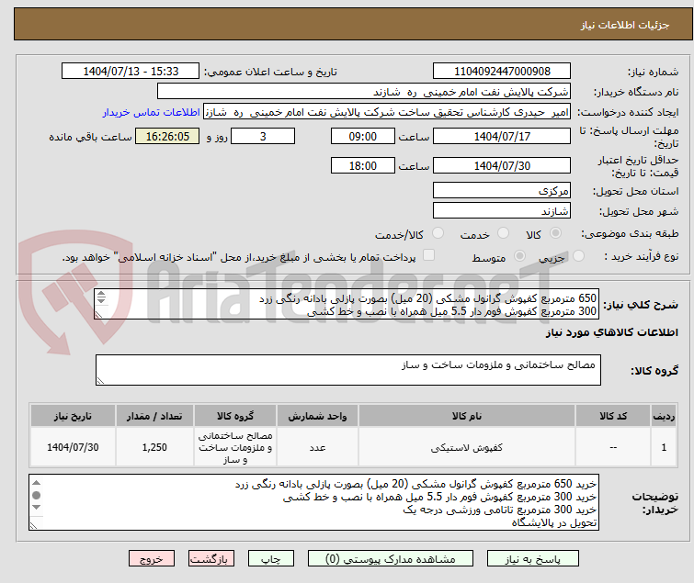This screenshot has width=694, height=583.
Task: Click resize grip of توضیحات خریدار textarea
Action: 33,525
